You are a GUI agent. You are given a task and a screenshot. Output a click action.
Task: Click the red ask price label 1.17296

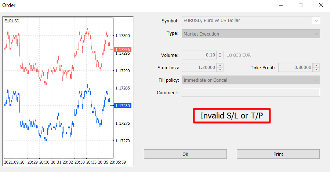click(122, 50)
